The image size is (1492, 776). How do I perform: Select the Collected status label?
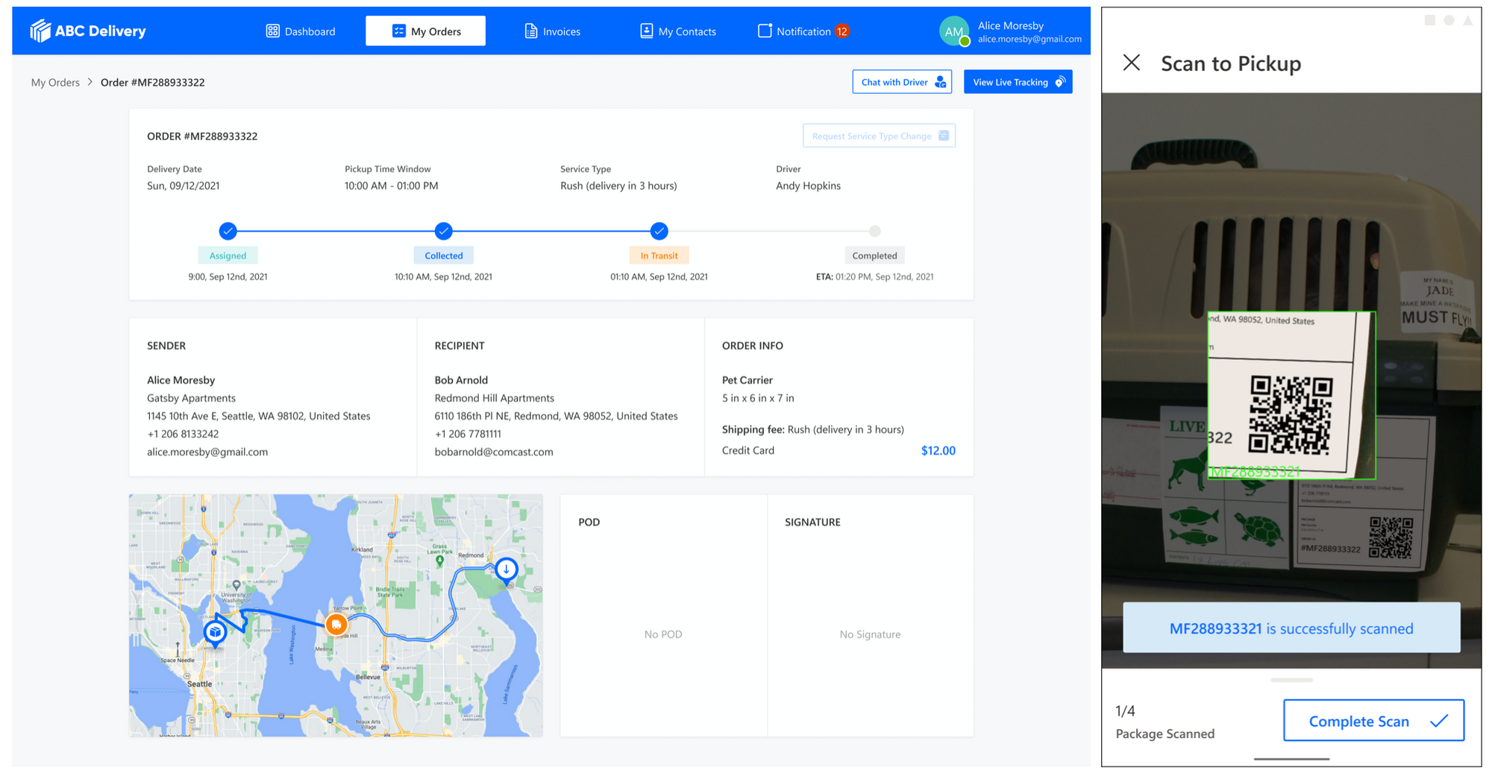pyautogui.click(x=444, y=256)
